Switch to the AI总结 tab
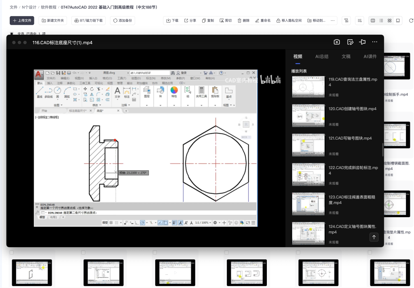Image resolution: width=414 pixels, height=288 pixels. [321, 57]
